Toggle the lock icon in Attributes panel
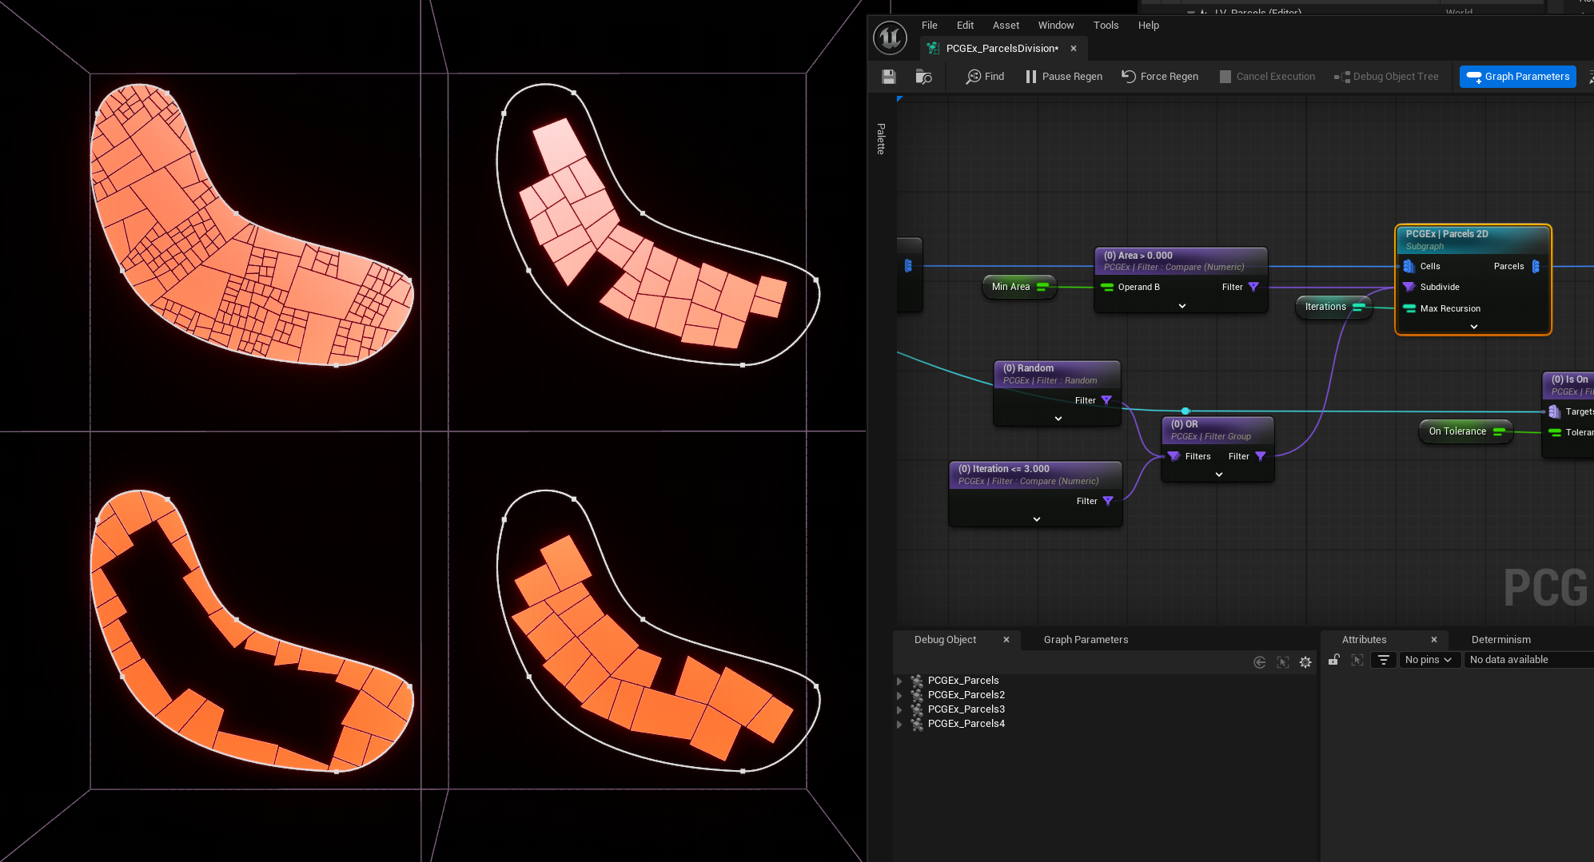This screenshot has height=862, width=1594. click(x=1334, y=660)
